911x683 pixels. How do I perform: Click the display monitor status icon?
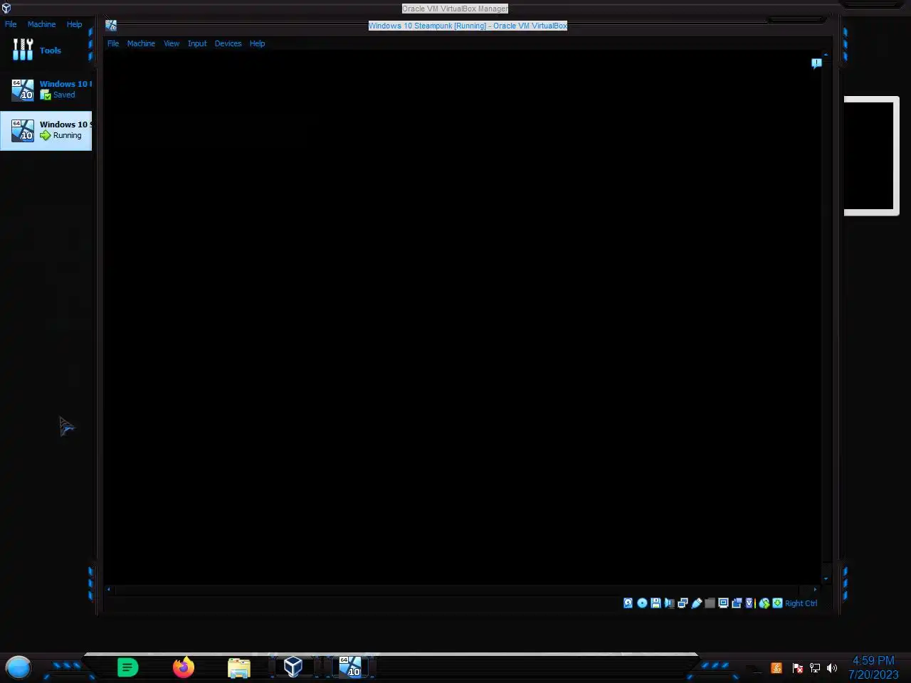723,603
